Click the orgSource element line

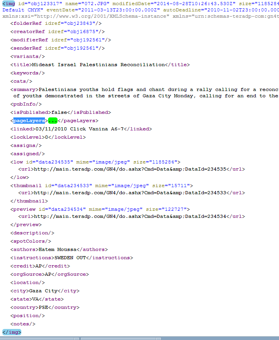[x=50, y=274]
